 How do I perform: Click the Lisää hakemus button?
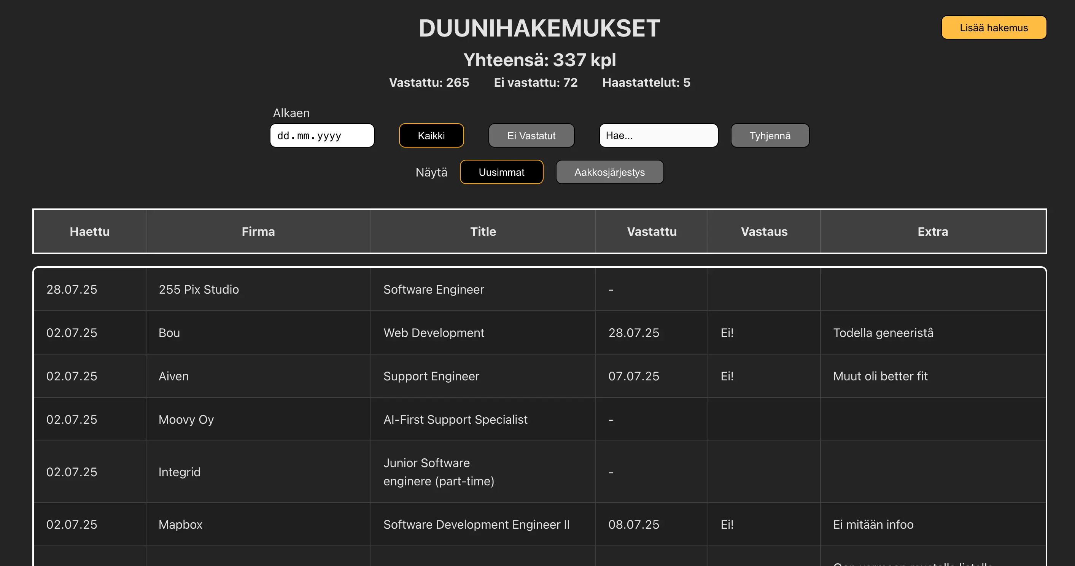coord(994,27)
